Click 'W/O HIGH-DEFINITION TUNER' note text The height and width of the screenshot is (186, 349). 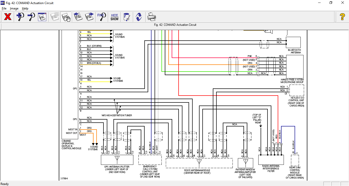117,115
